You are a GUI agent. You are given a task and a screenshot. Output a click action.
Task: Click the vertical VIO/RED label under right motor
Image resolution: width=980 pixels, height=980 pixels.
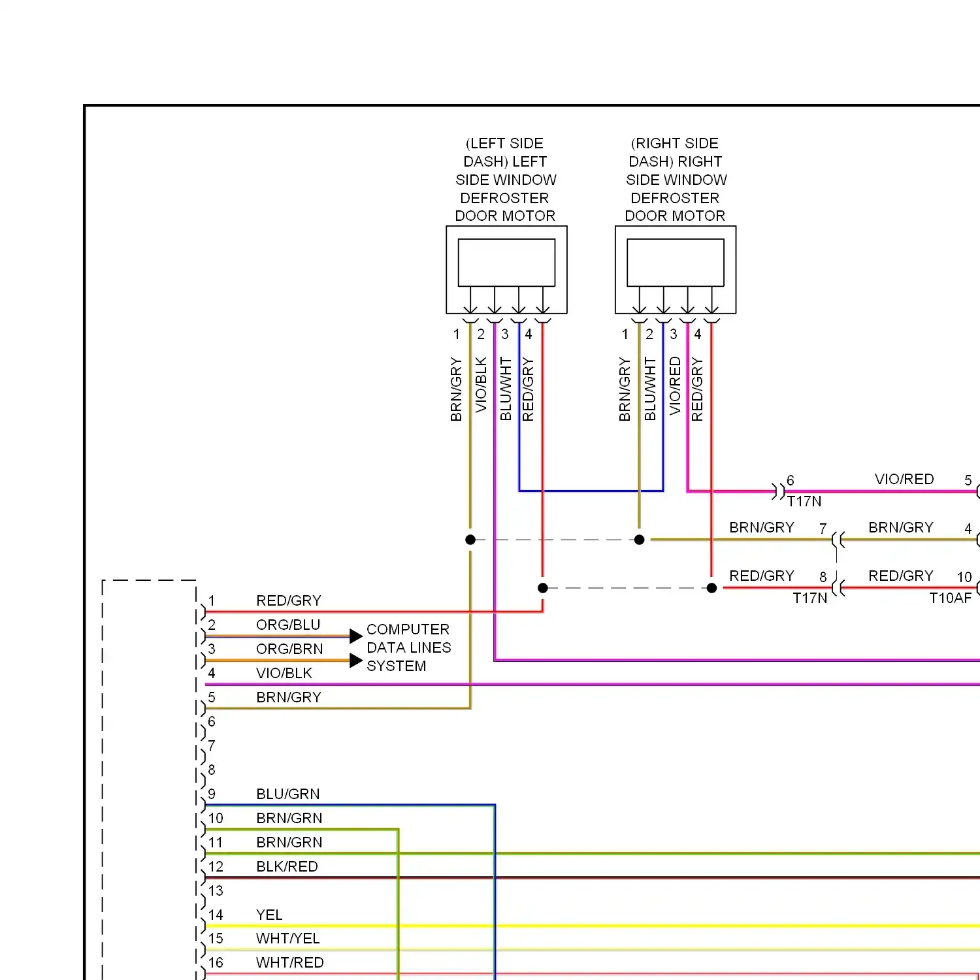click(675, 385)
